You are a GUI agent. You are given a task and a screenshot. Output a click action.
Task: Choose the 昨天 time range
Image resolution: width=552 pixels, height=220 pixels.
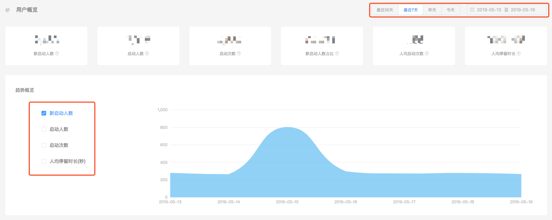click(x=432, y=10)
